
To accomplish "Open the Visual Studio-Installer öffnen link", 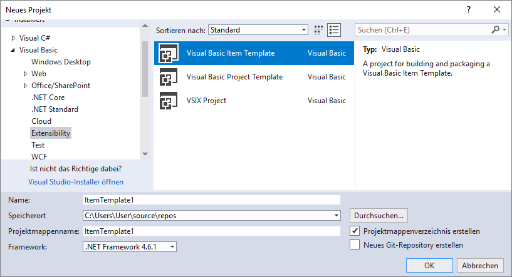I will pyautogui.click(x=76, y=182).
